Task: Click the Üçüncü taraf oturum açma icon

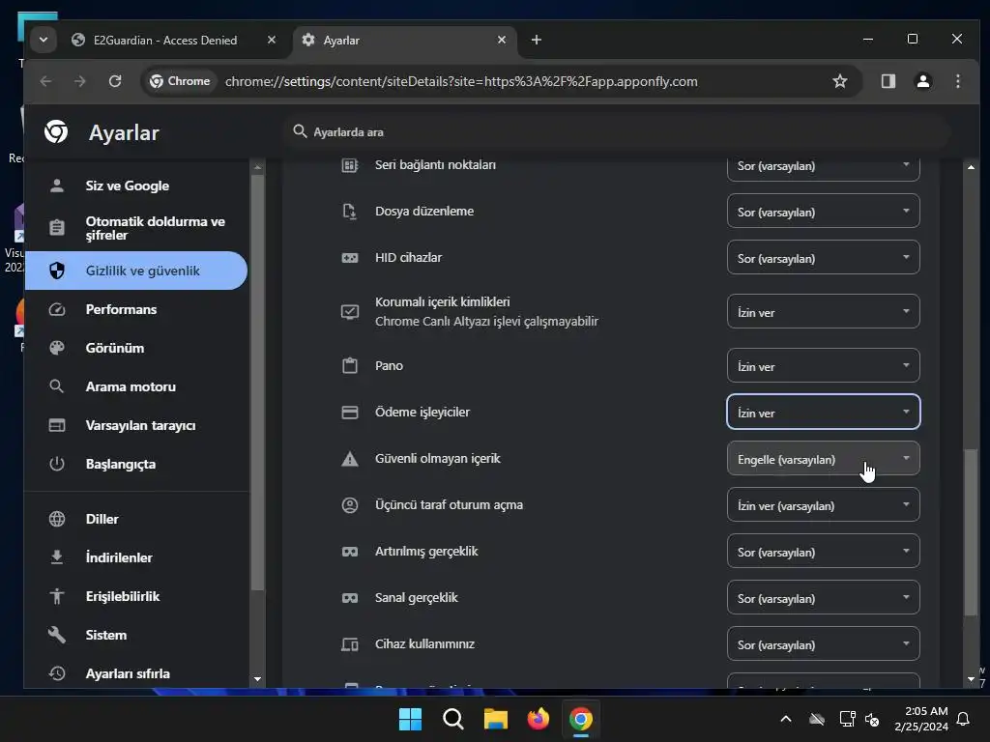Action: [x=350, y=504]
